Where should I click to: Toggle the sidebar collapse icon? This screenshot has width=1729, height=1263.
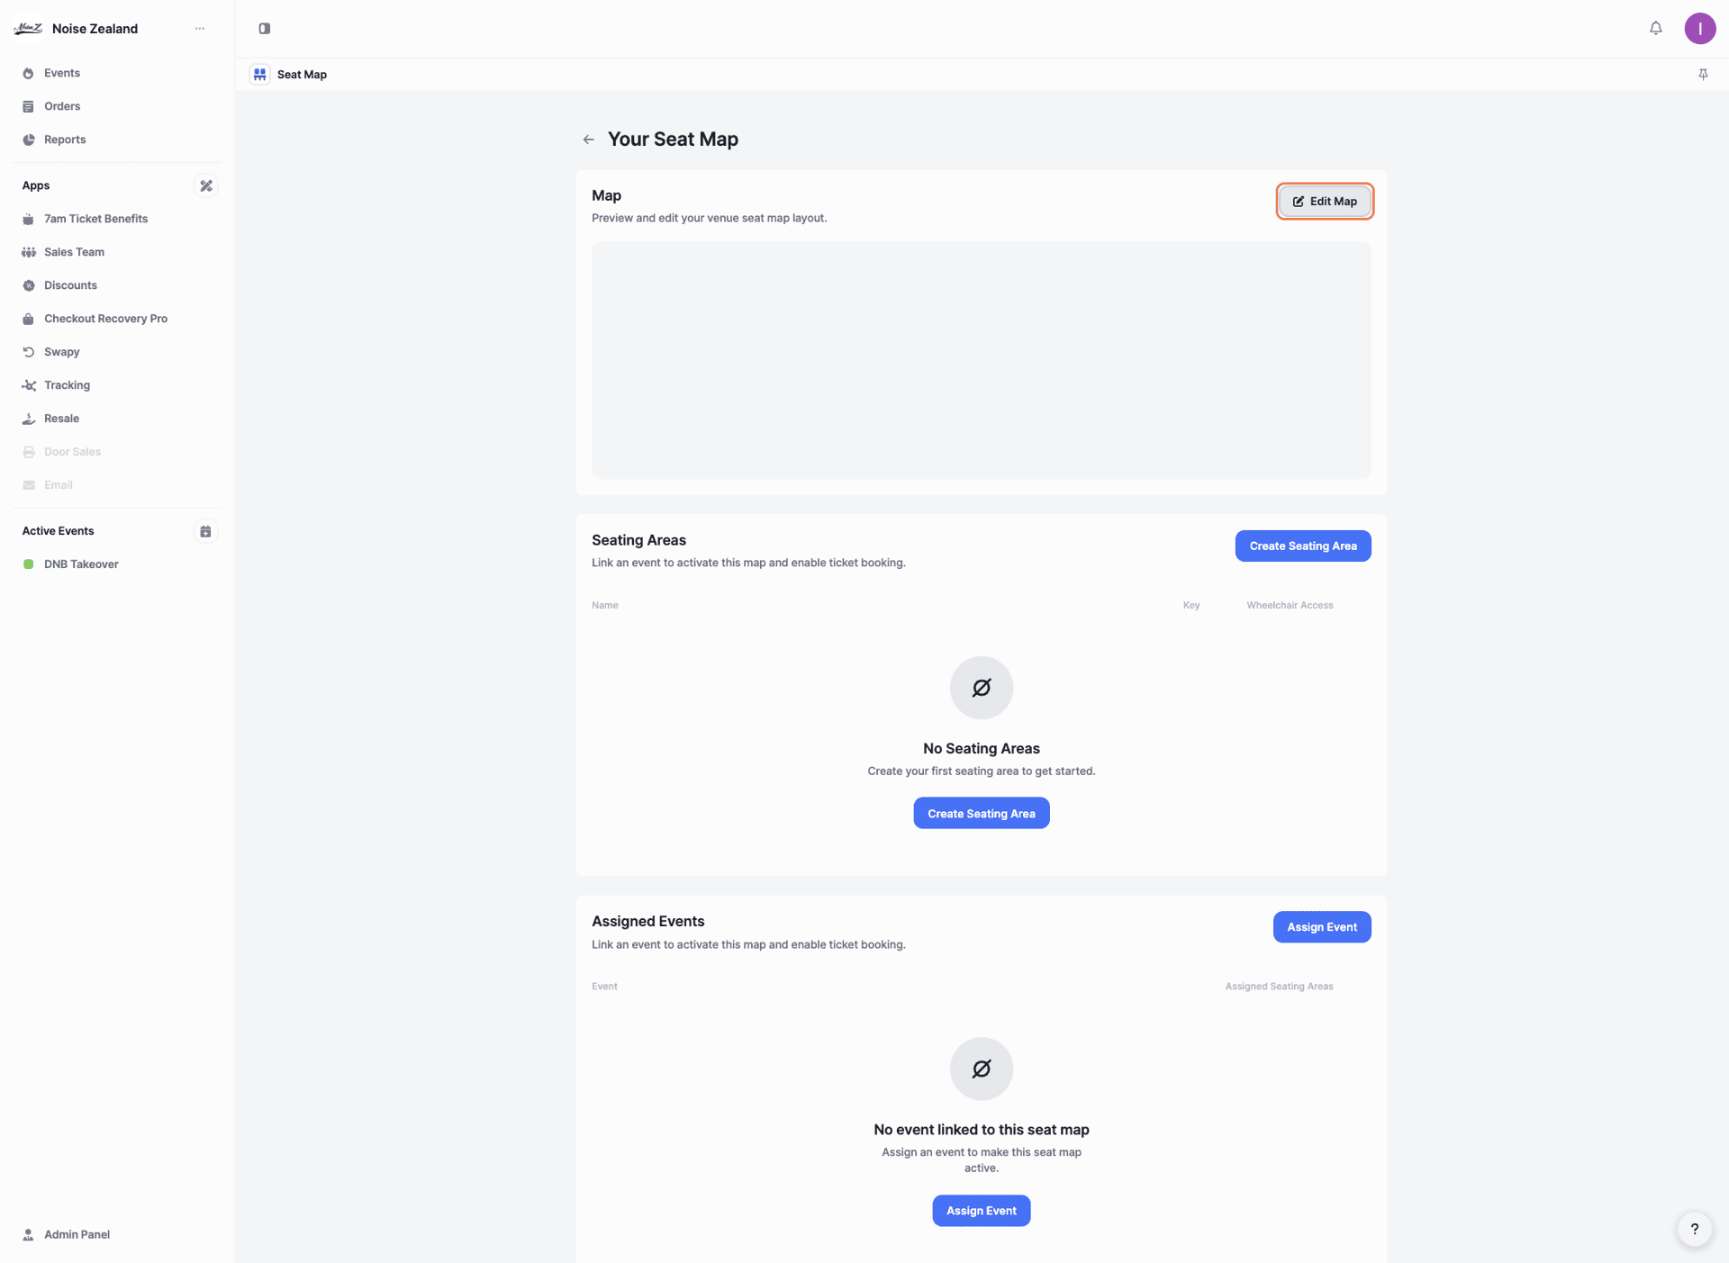(x=264, y=28)
